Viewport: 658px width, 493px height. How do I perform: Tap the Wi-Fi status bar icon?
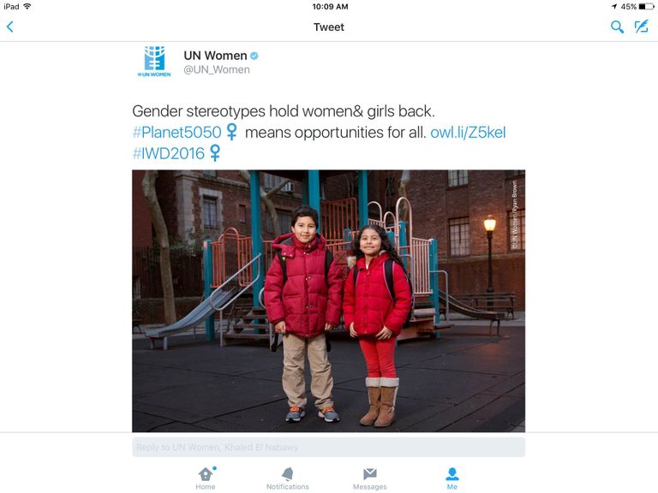tap(27, 7)
